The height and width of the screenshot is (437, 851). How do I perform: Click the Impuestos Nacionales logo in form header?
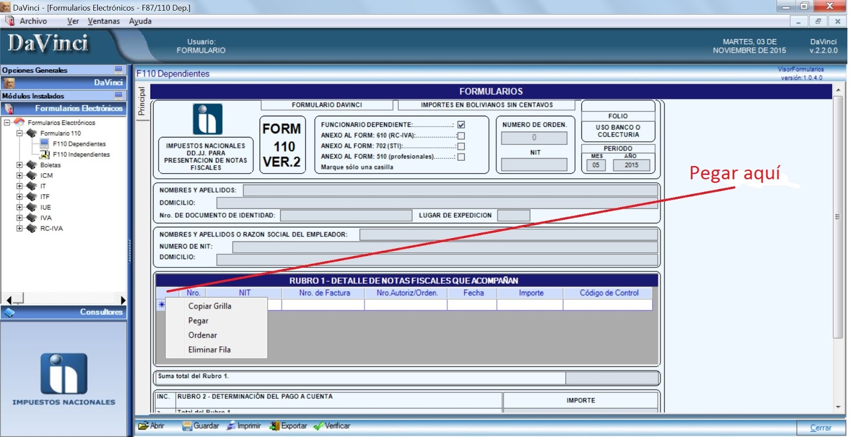pos(207,119)
